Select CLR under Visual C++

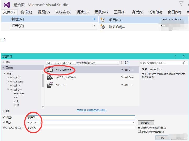(16, 101)
